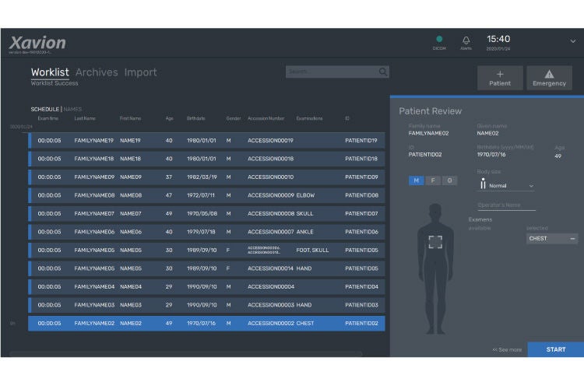584x389 pixels.
Task: Expand the Body size Normal dropdown
Action: [531, 186]
